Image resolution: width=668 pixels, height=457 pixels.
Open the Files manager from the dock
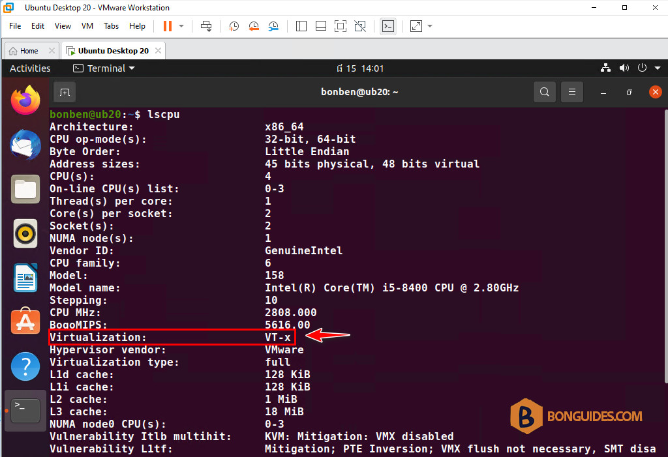click(25, 189)
